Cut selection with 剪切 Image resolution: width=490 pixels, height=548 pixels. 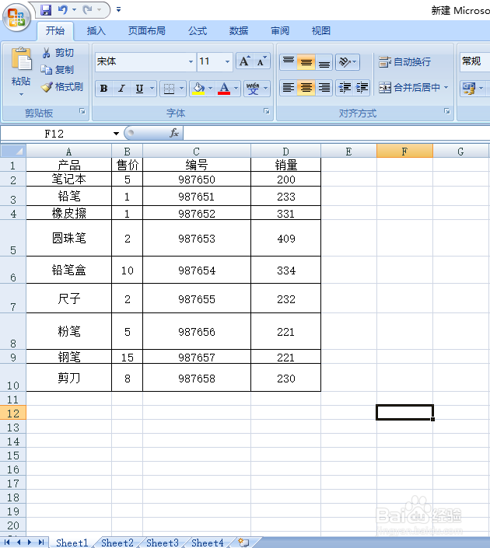[58, 53]
